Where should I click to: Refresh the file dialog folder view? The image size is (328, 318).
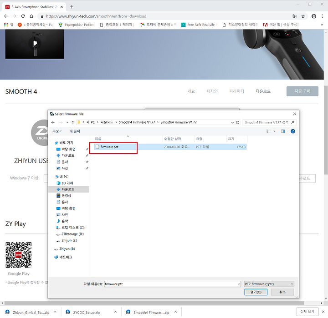coord(238,123)
